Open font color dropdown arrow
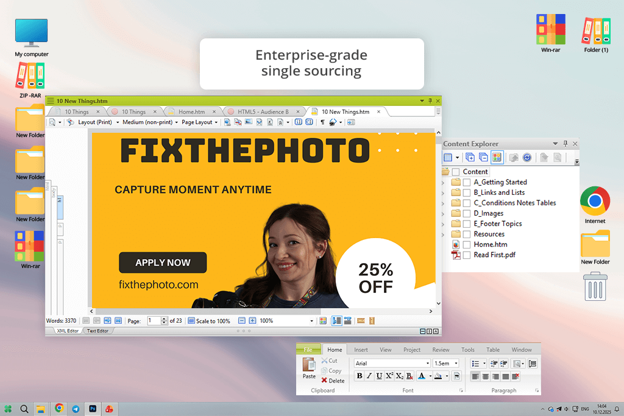The image size is (624, 416). (430, 376)
